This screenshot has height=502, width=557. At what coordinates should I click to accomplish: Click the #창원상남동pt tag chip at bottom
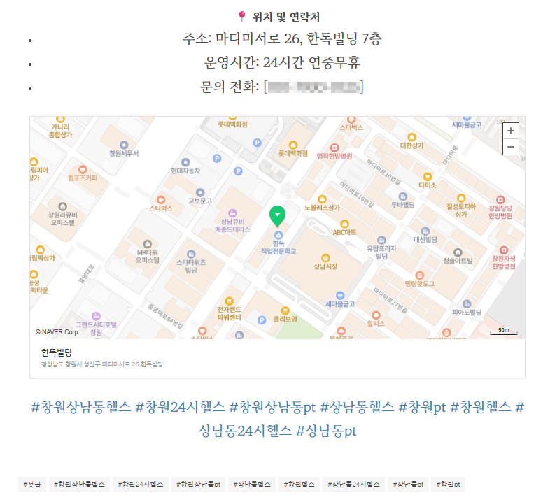(198, 485)
